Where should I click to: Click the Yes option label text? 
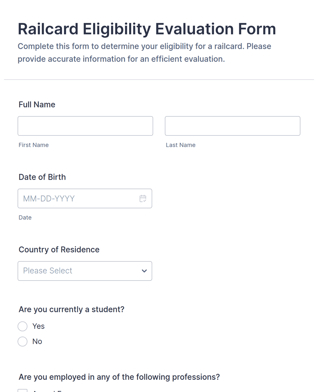click(x=38, y=326)
